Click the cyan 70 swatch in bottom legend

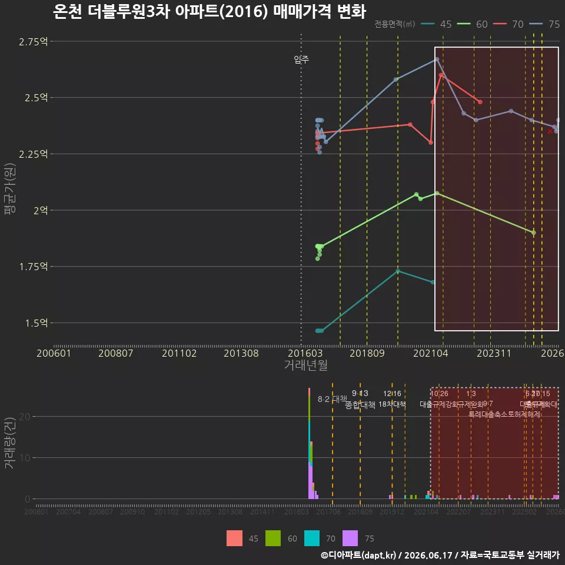tap(312, 539)
